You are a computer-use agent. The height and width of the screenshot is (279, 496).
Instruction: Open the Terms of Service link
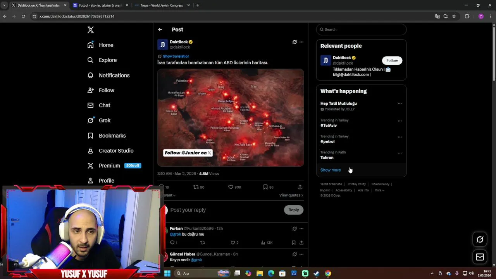point(331,184)
